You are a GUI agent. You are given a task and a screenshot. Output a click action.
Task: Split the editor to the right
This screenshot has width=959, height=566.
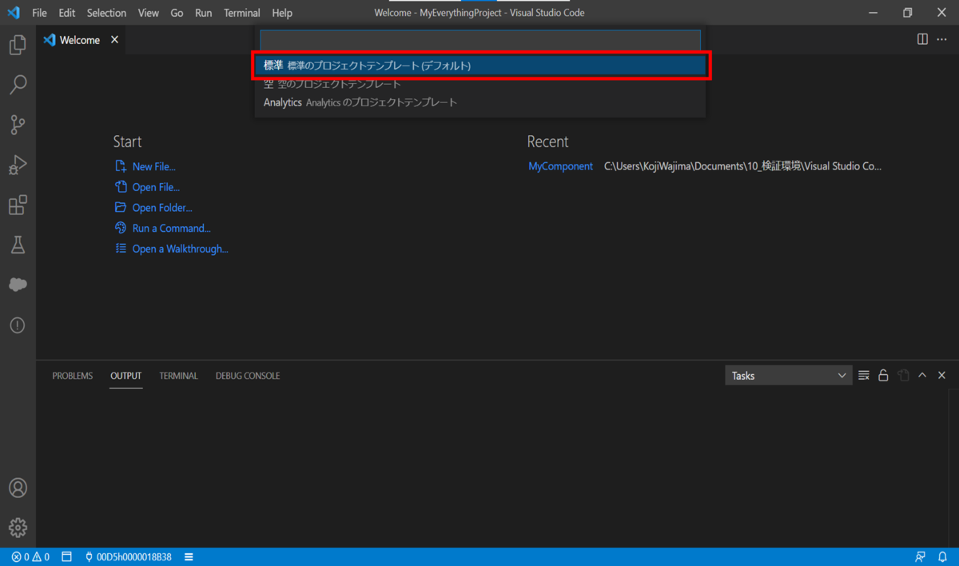[922, 39]
